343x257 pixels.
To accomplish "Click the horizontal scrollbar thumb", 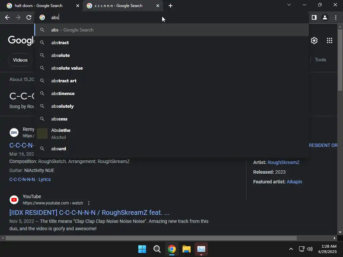I will coord(151,238).
